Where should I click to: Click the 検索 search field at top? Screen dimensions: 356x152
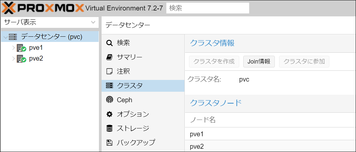click(207, 8)
